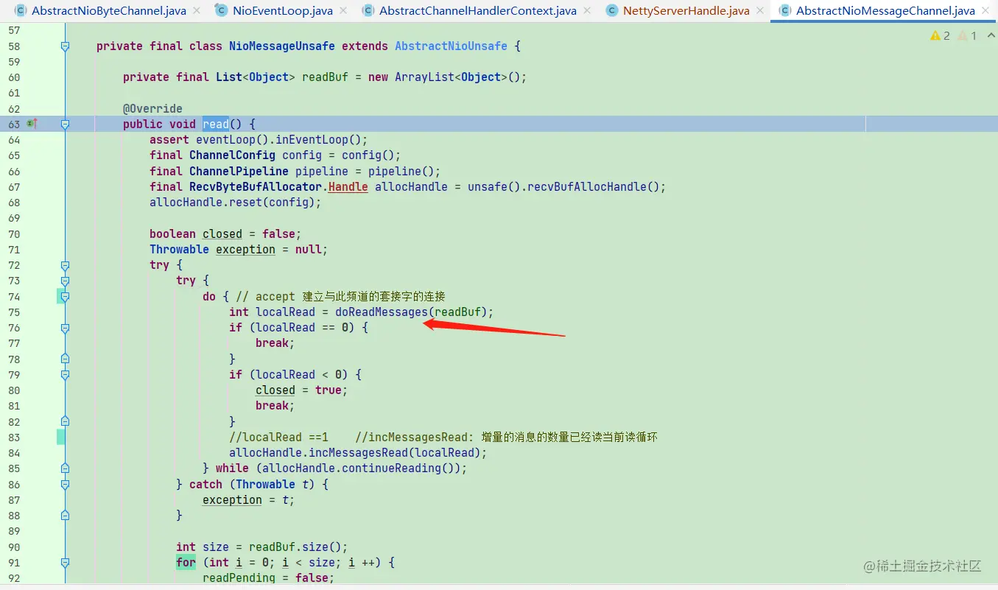Click Throwable in the catch clause, line 86

click(265, 485)
